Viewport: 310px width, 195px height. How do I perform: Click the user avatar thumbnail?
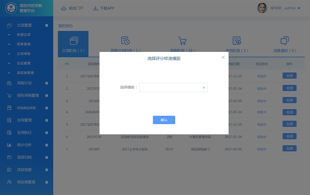pos(262,8)
